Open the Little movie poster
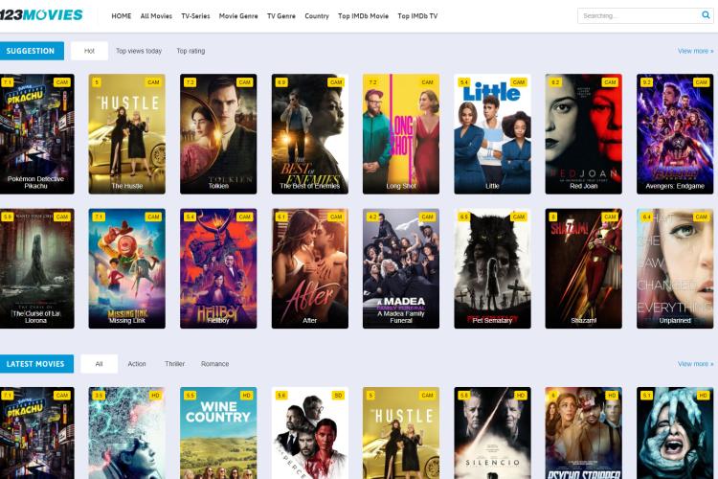Image resolution: width=718 pixels, height=479 pixels. tap(492, 134)
